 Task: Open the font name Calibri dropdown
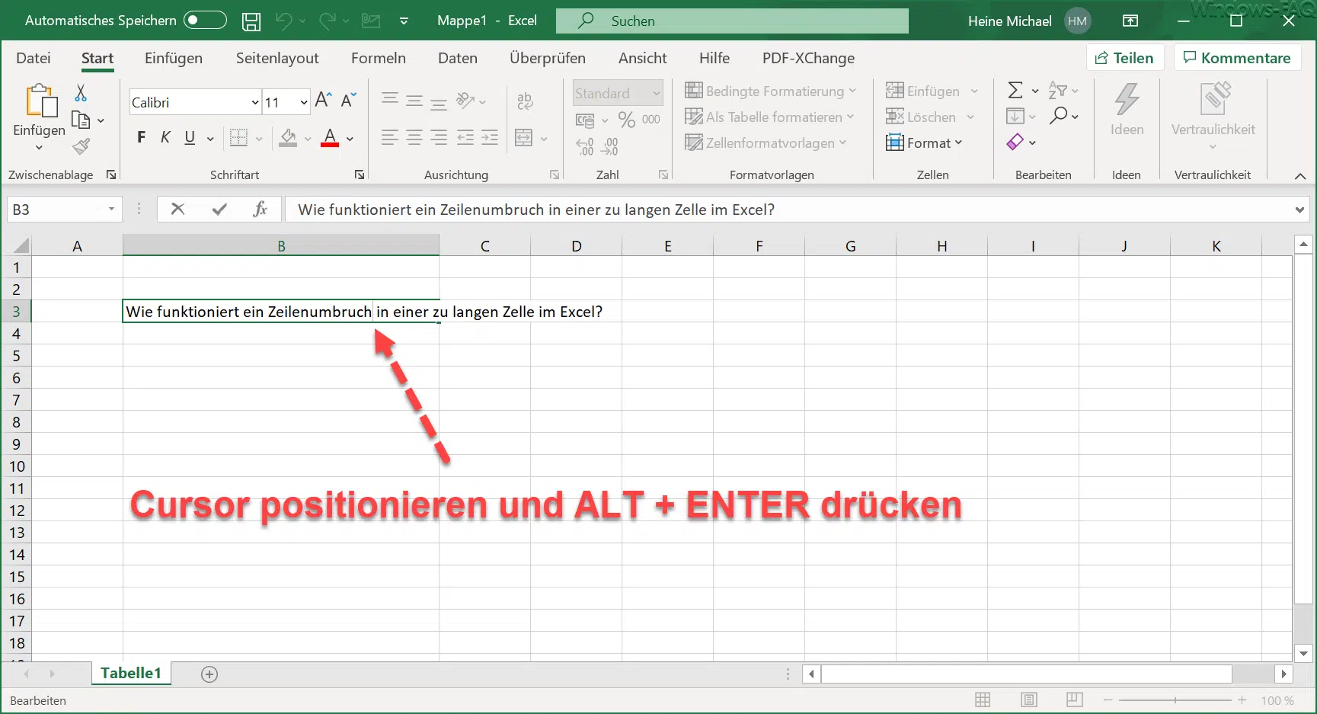255,102
